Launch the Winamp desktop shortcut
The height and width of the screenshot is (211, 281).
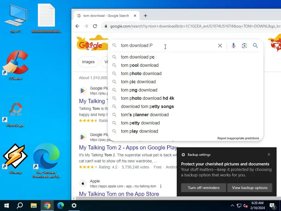coord(15,159)
